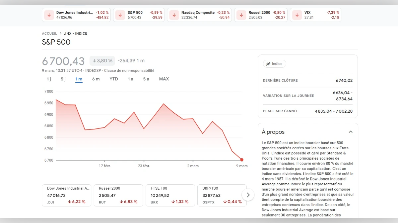Click the chart icon inside the Indice chip
This screenshot has height=223, width=398.
click(x=268, y=63)
